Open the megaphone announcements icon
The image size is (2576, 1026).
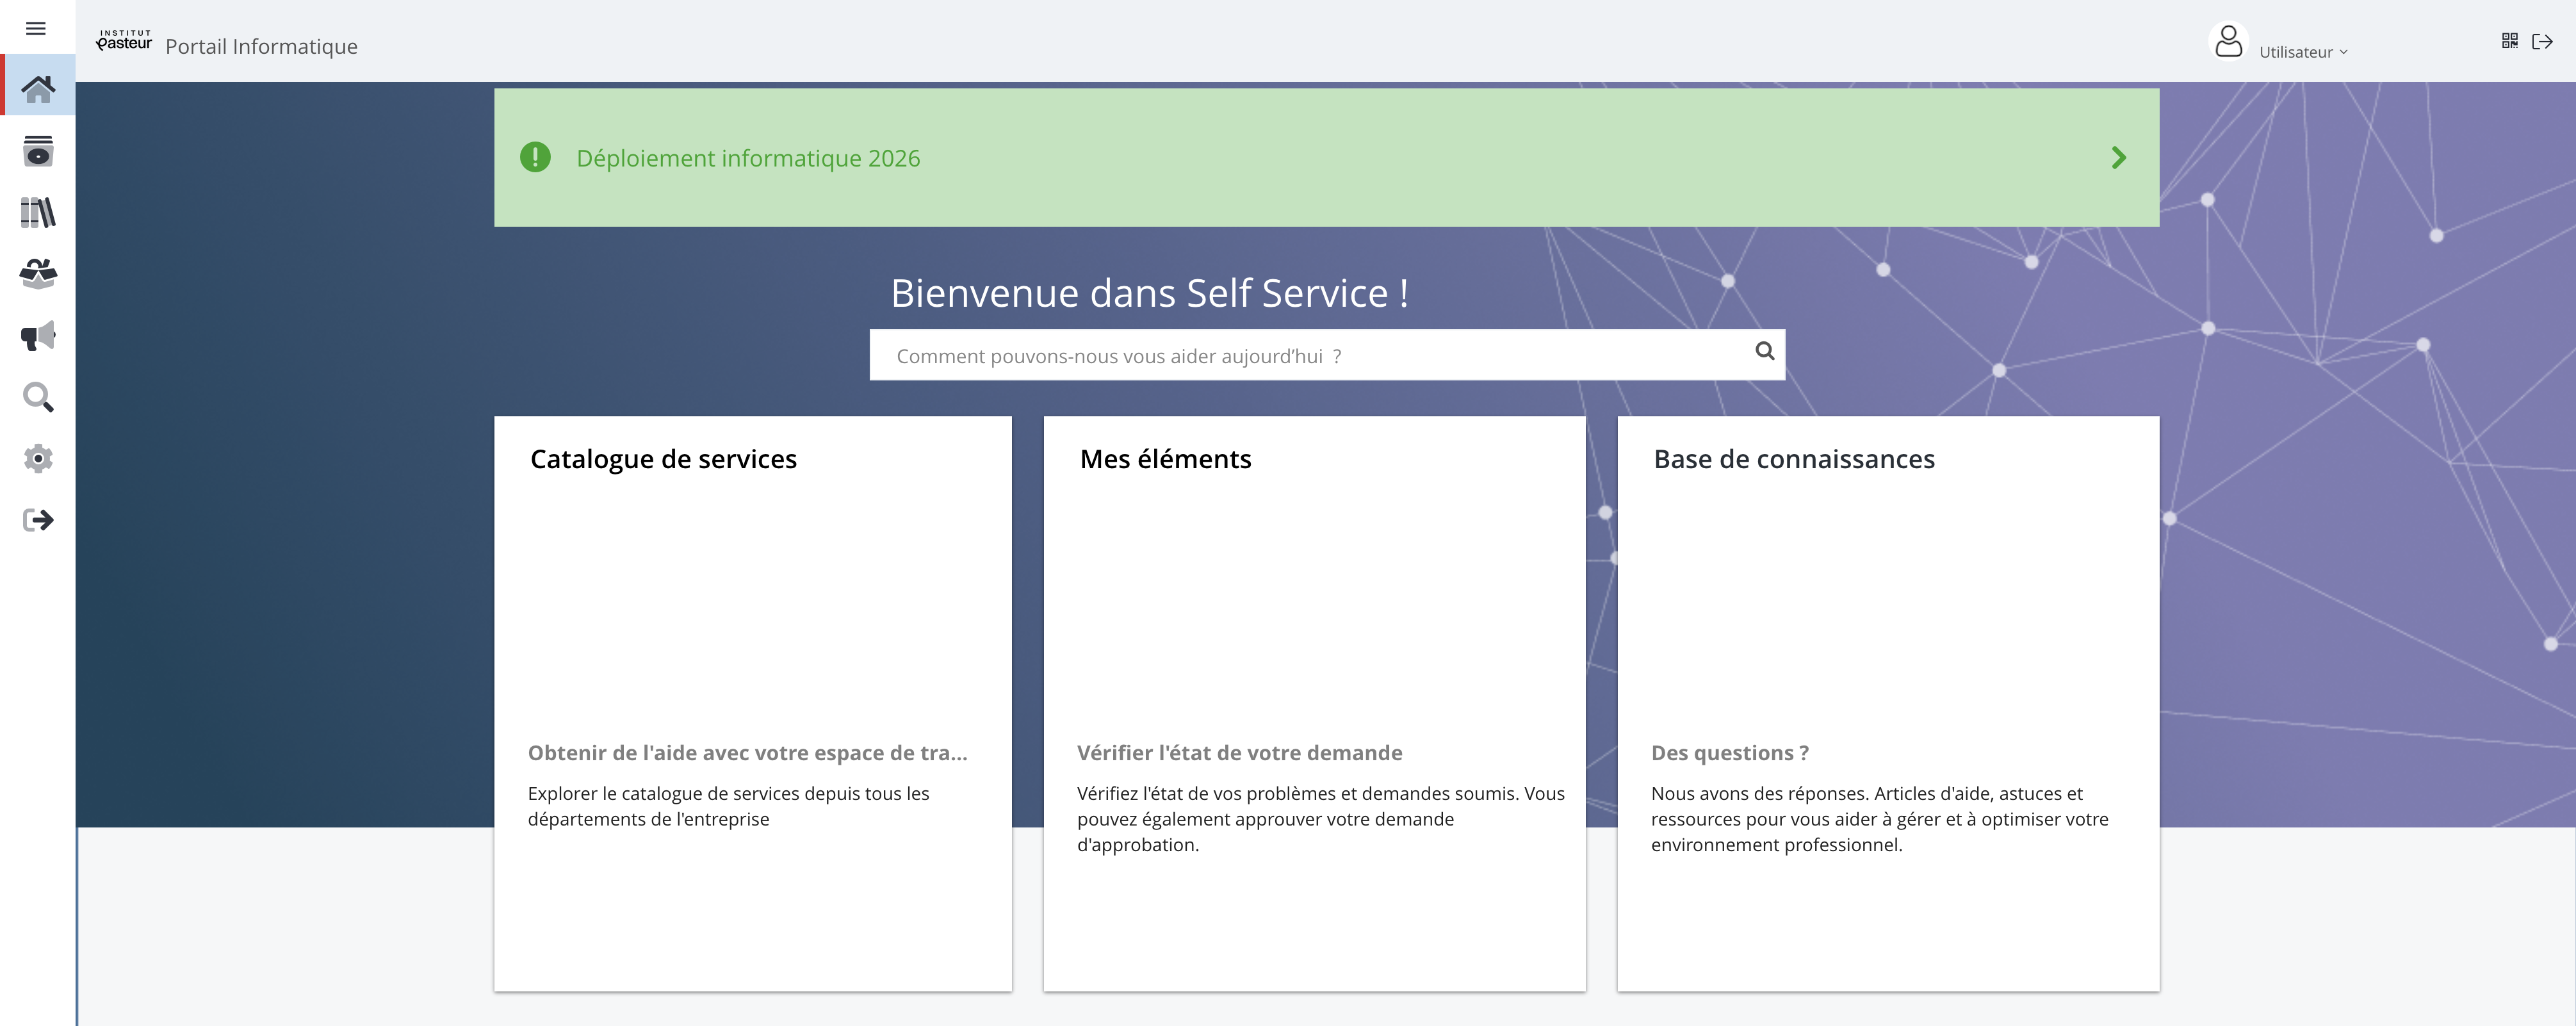coord(38,335)
